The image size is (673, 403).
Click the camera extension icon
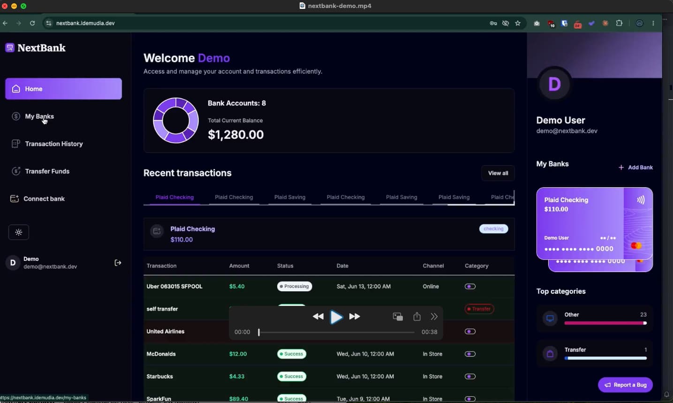[537, 23]
